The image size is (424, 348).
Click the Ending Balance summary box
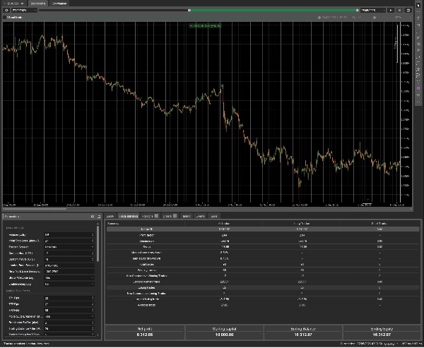[x=303, y=332]
